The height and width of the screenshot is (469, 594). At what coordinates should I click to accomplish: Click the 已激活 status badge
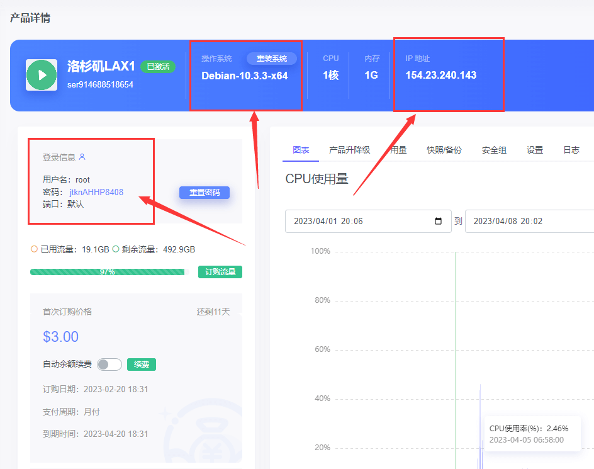(x=157, y=65)
